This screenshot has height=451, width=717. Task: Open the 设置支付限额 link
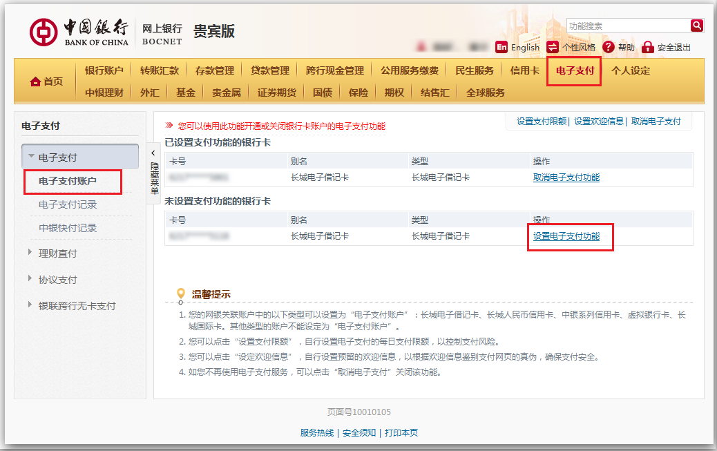coord(541,122)
